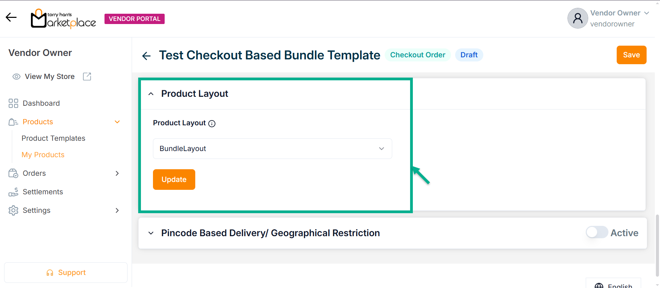This screenshot has height=288, width=660.
Task: Open the BundleLayout dropdown
Action: (x=272, y=149)
